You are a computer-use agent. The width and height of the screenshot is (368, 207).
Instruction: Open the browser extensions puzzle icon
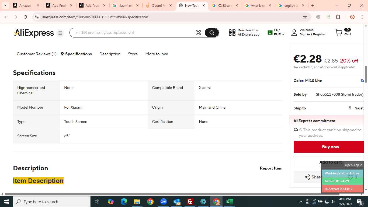(338, 17)
